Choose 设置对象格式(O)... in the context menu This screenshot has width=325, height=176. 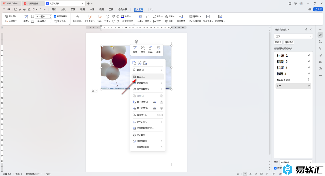point(148,128)
